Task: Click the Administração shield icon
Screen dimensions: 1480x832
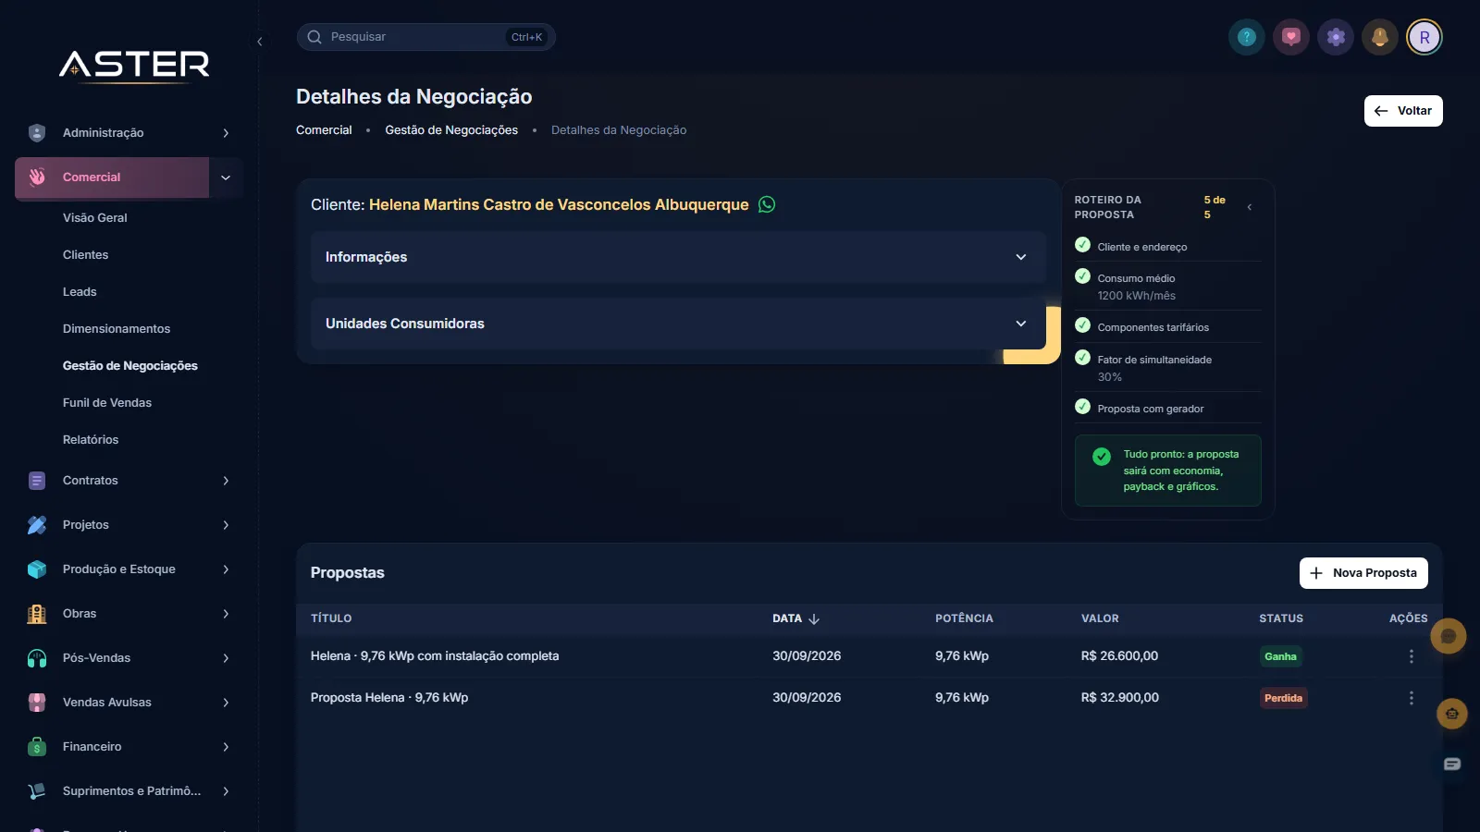Action: click(x=37, y=133)
